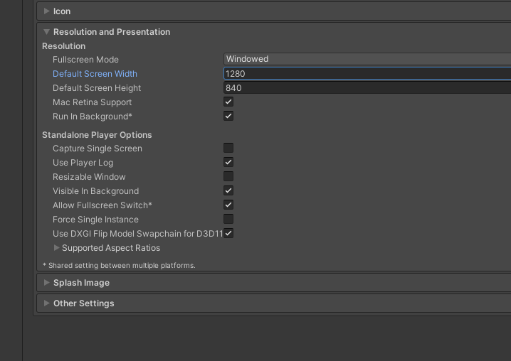Open the Fullscreen Mode dropdown
This screenshot has width=511, height=361.
[367, 60]
